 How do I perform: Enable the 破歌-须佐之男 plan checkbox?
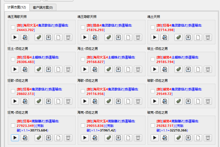pyautogui.click(x=153, y=91)
